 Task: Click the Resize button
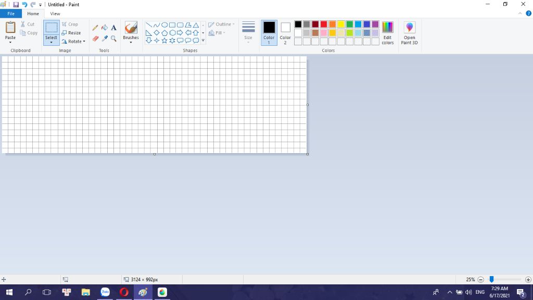tap(71, 33)
